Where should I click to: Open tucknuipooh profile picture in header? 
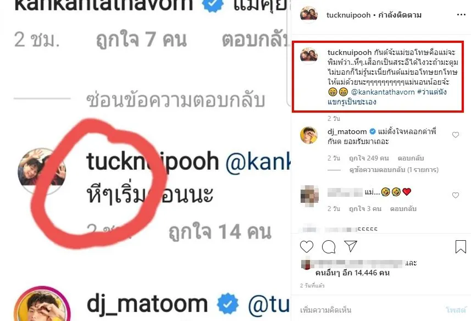click(309, 14)
